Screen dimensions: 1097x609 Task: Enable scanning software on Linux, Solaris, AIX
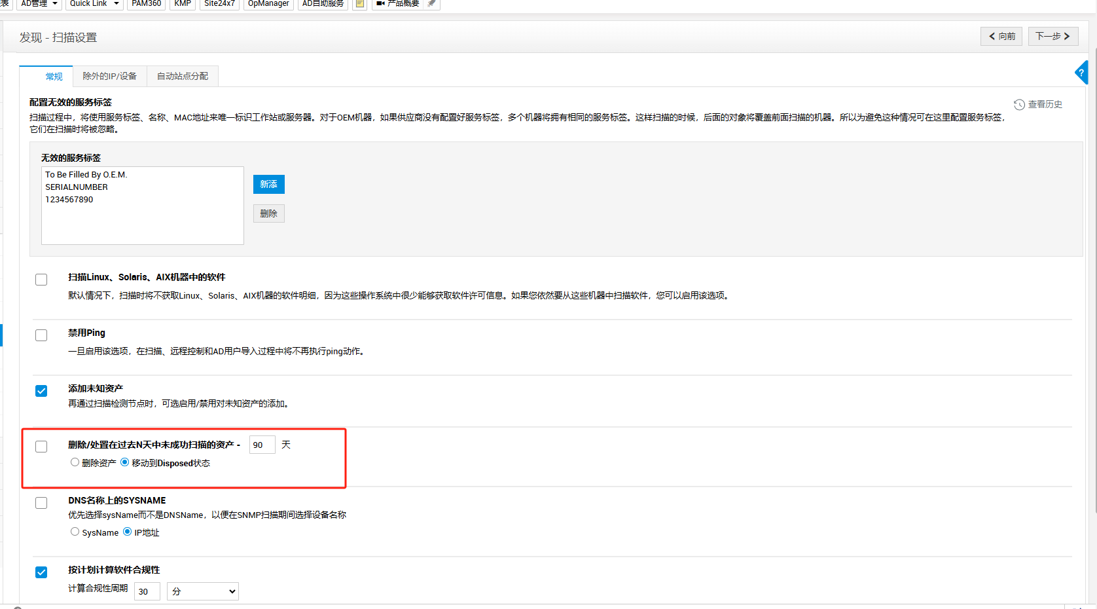click(x=41, y=280)
